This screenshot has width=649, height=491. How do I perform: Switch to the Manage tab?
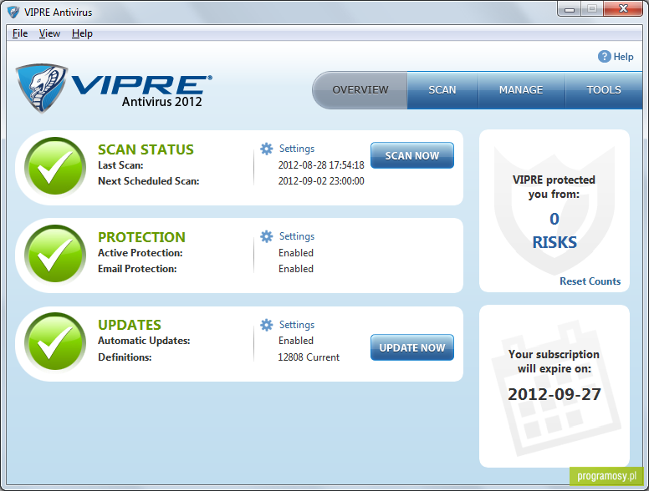click(521, 90)
